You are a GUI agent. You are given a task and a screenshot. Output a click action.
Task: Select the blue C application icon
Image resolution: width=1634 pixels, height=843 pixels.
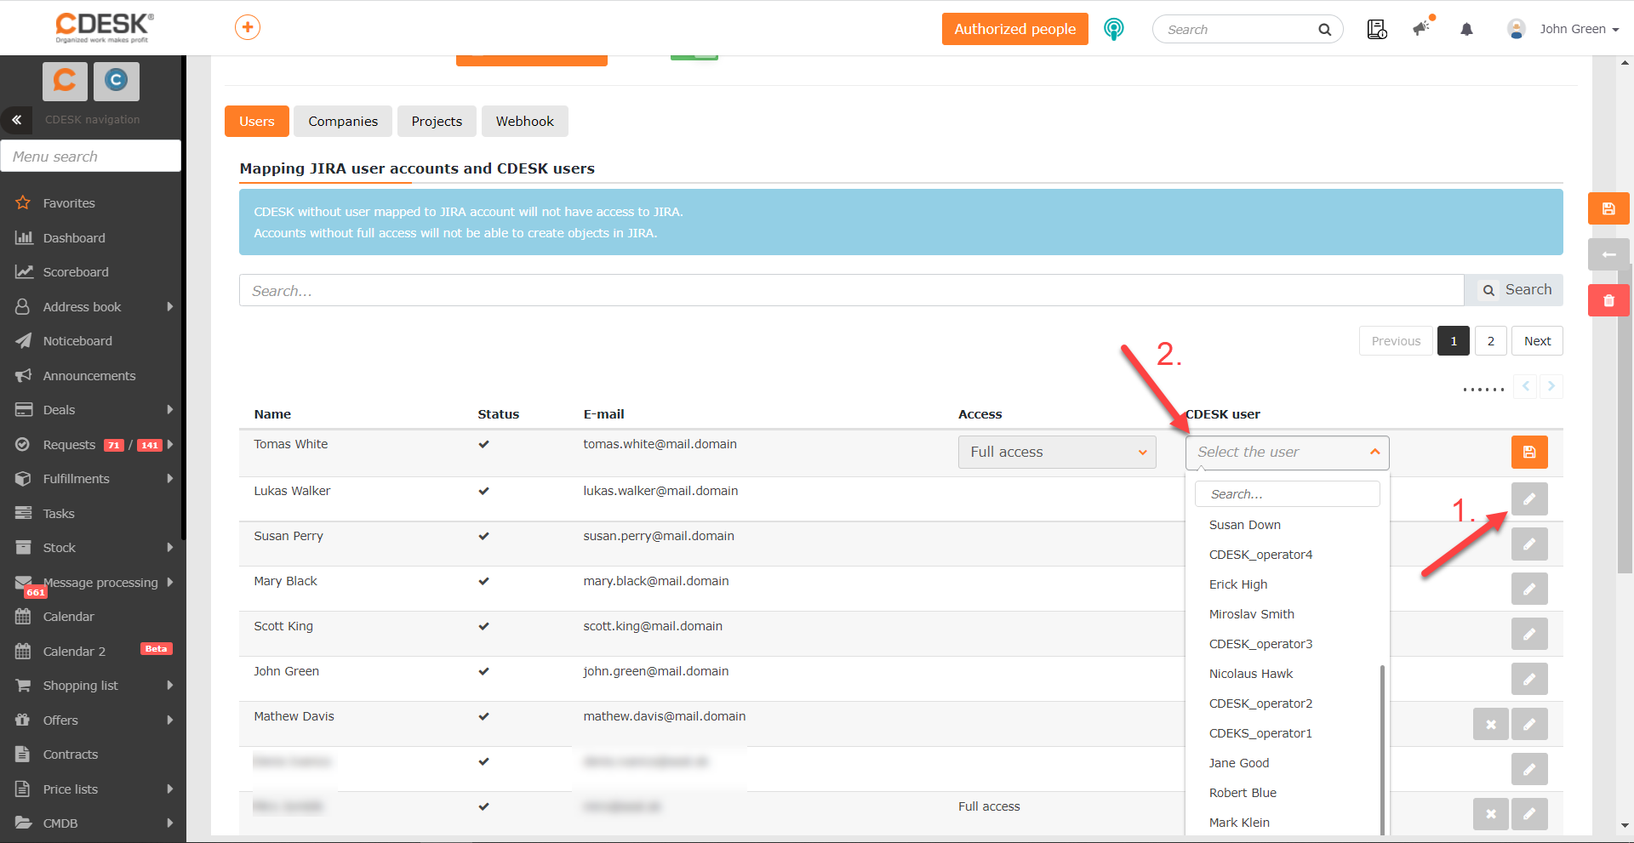click(117, 81)
